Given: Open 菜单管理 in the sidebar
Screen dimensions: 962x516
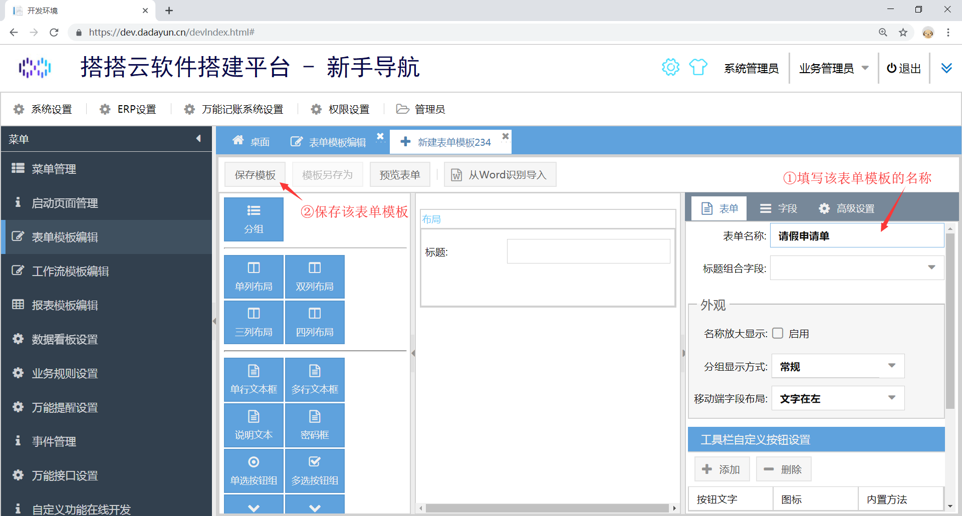Looking at the screenshot, I should pyautogui.click(x=106, y=169).
